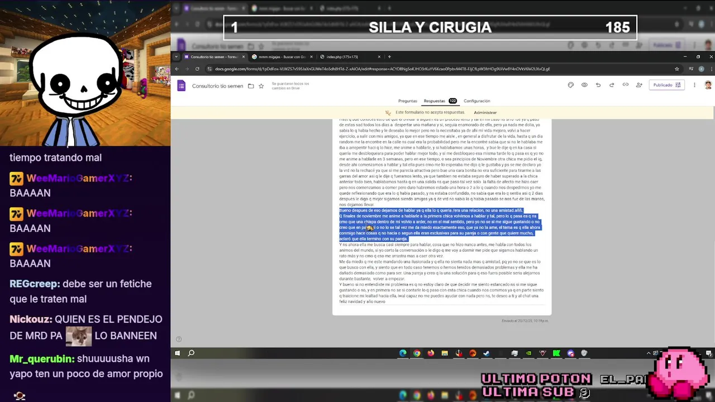Click the SILLA Y CIRUGIA overlay title
Screen dimensions: 715x402
point(430,27)
